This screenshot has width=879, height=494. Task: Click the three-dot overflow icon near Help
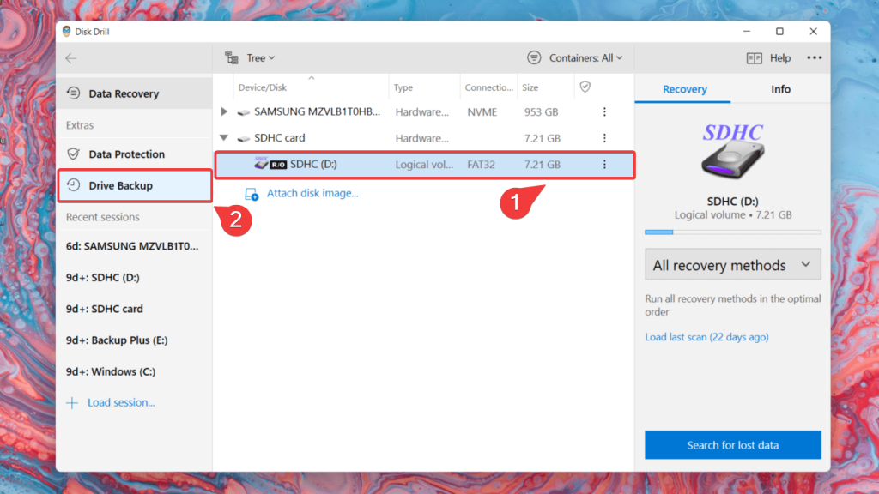(x=814, y=57)
